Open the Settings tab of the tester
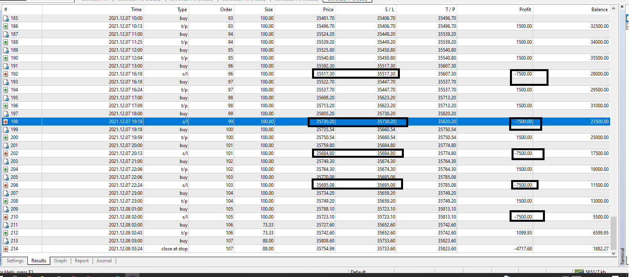 (15, 261)
